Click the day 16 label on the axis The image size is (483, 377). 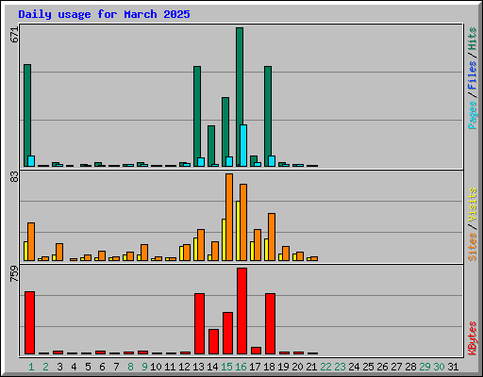(241, 367)
